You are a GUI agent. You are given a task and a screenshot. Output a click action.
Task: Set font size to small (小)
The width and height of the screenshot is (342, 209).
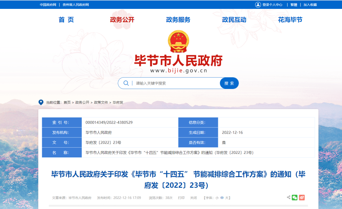217,198
